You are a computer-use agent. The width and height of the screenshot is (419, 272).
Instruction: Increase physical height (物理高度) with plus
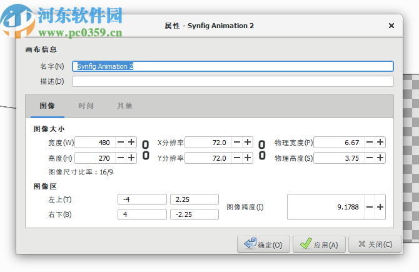tap(380, 158)
